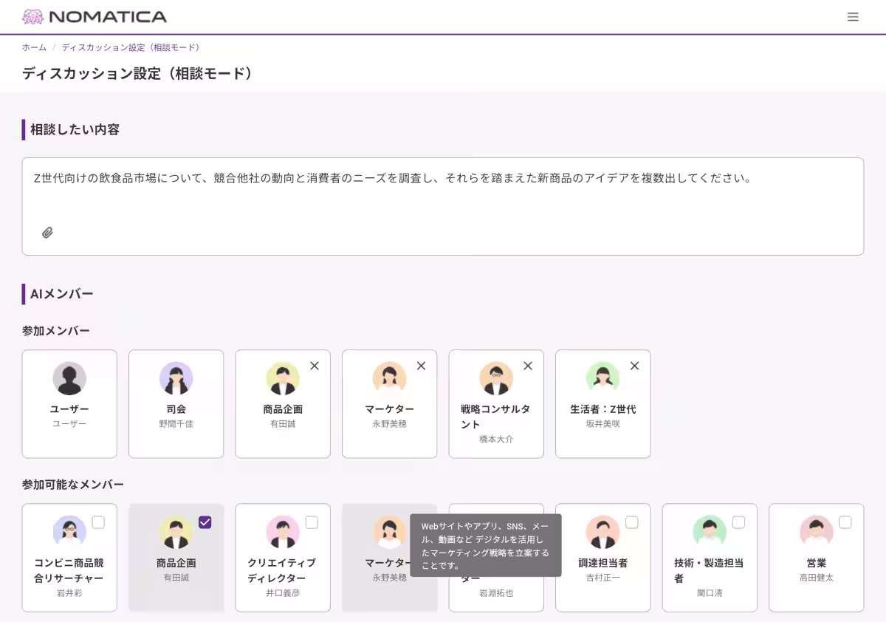886x622 pixels.
Task: Click 営業 高田健太's avatar icon
Action: tap(816, 531)
